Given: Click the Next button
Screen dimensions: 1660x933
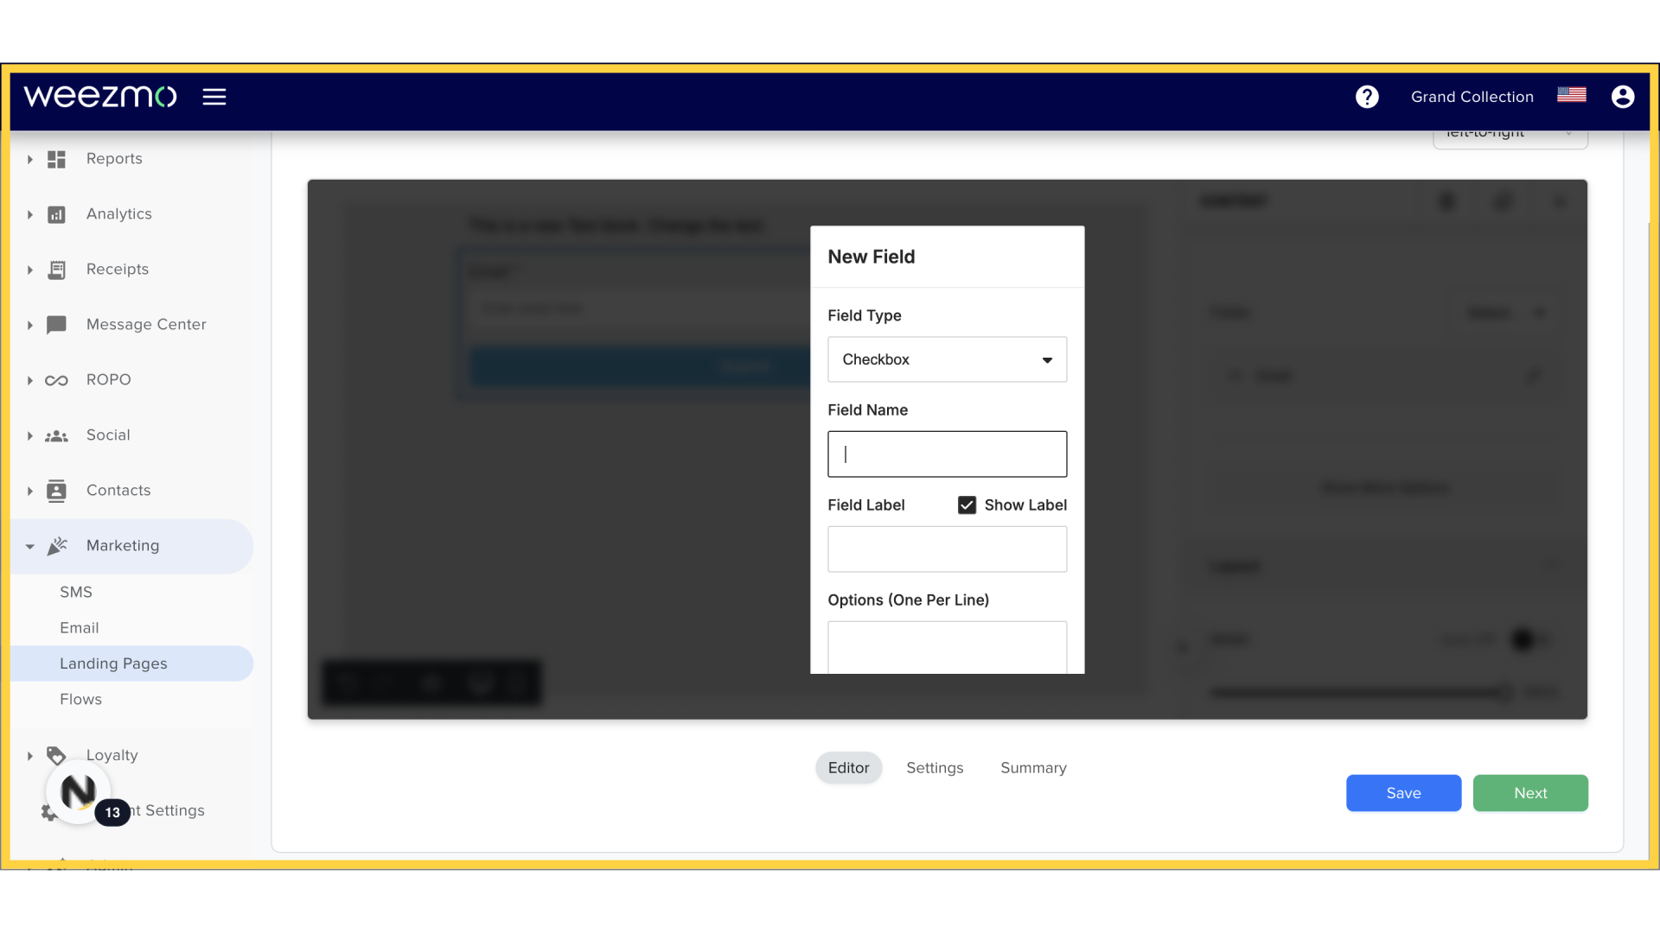Looking at the screenshot, I should click(1530, 793).
